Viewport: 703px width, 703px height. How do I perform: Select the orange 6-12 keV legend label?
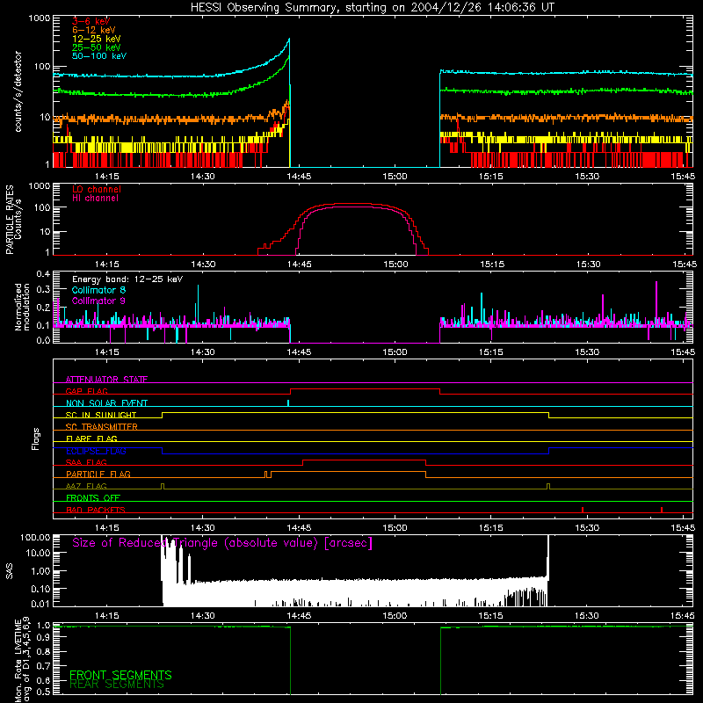(x=94, y=30)
